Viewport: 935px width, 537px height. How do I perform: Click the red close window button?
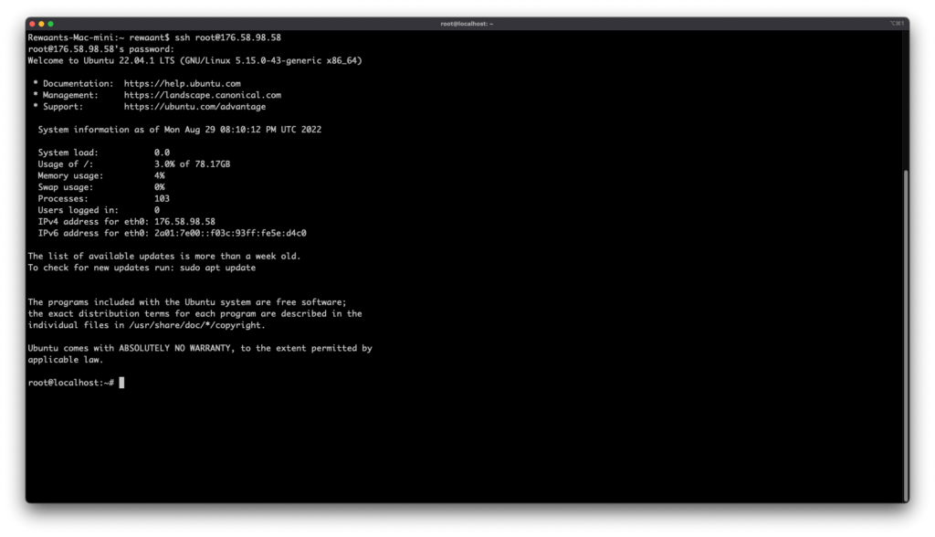[x=32, y=24]
